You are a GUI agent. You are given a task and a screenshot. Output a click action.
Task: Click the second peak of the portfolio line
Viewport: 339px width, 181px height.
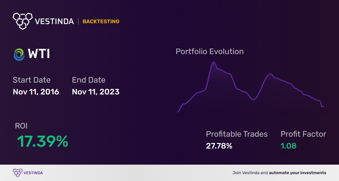click(270, 74)
